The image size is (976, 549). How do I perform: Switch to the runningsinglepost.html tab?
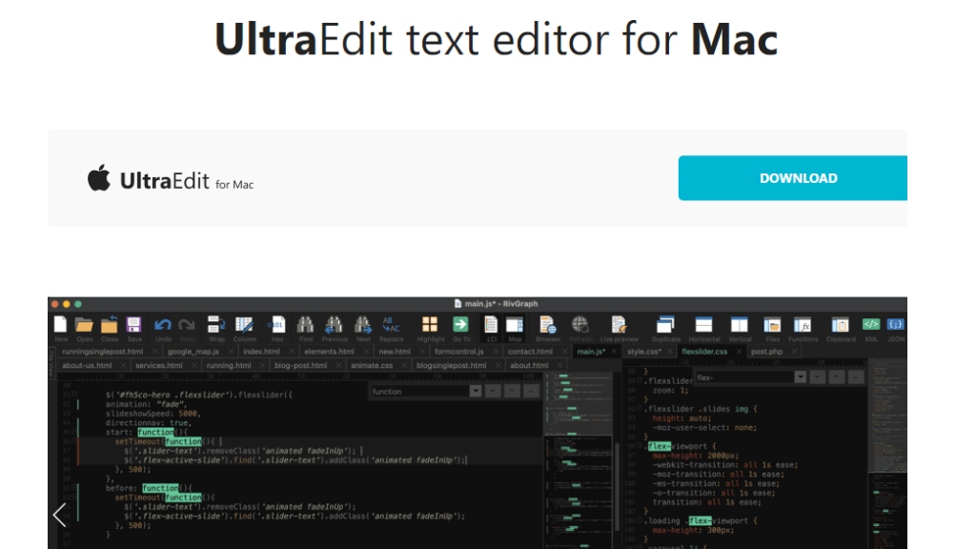point(103,352)
